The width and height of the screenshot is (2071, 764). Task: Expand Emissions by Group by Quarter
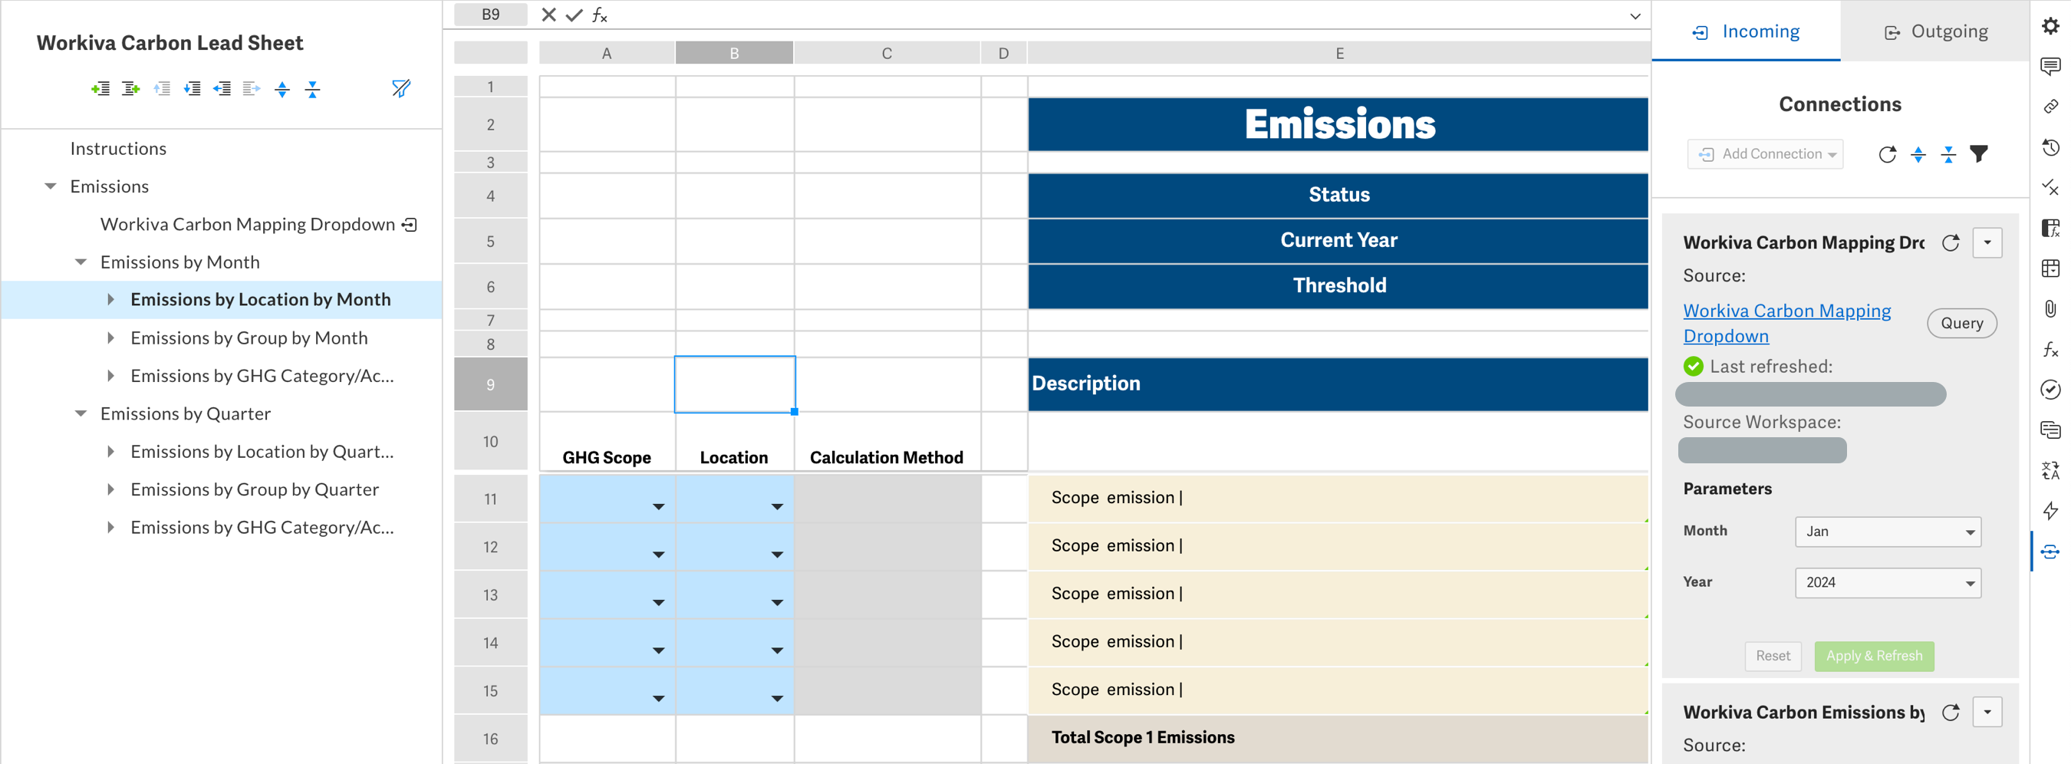point(111,489)
